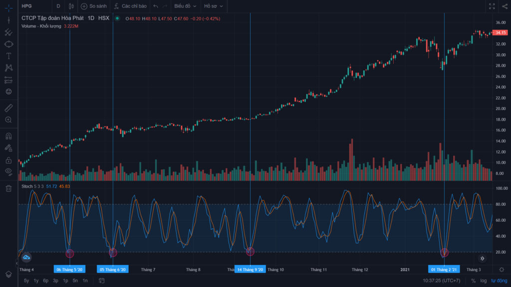
Task: Set range to 1y
Action: tap(36, 281)
